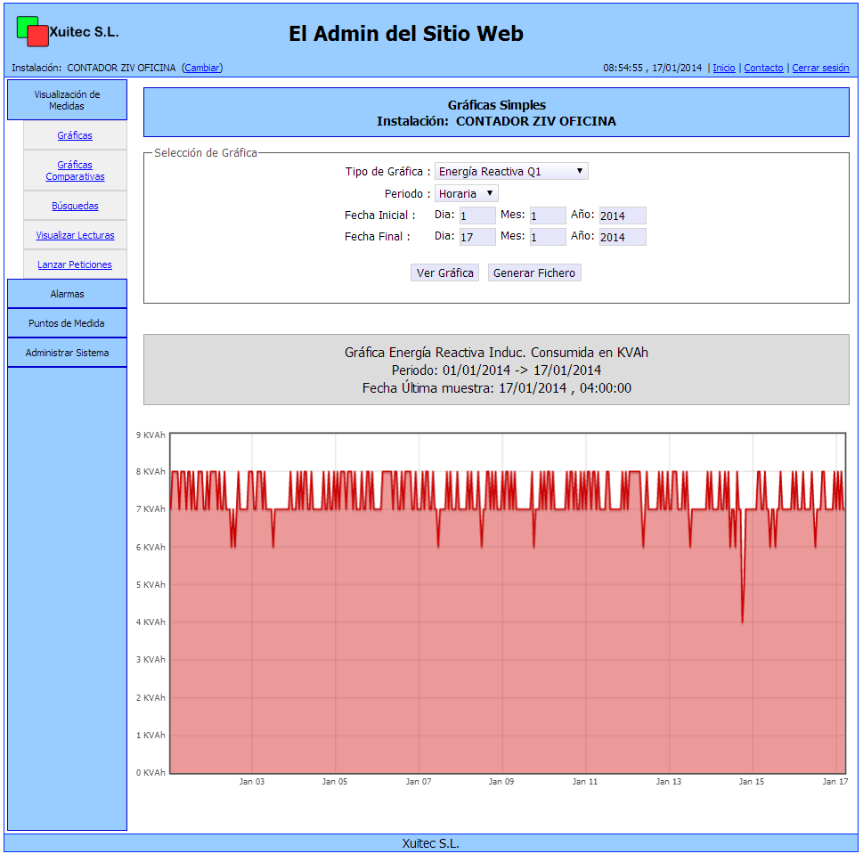Open Gráficas Comparativas in sidebar
The height and width of the screenshot is (854, 863).
[x=75, y=171]
